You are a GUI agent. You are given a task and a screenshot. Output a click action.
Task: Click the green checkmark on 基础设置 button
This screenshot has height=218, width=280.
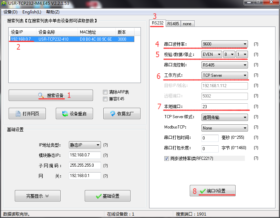tap(98, 196)
